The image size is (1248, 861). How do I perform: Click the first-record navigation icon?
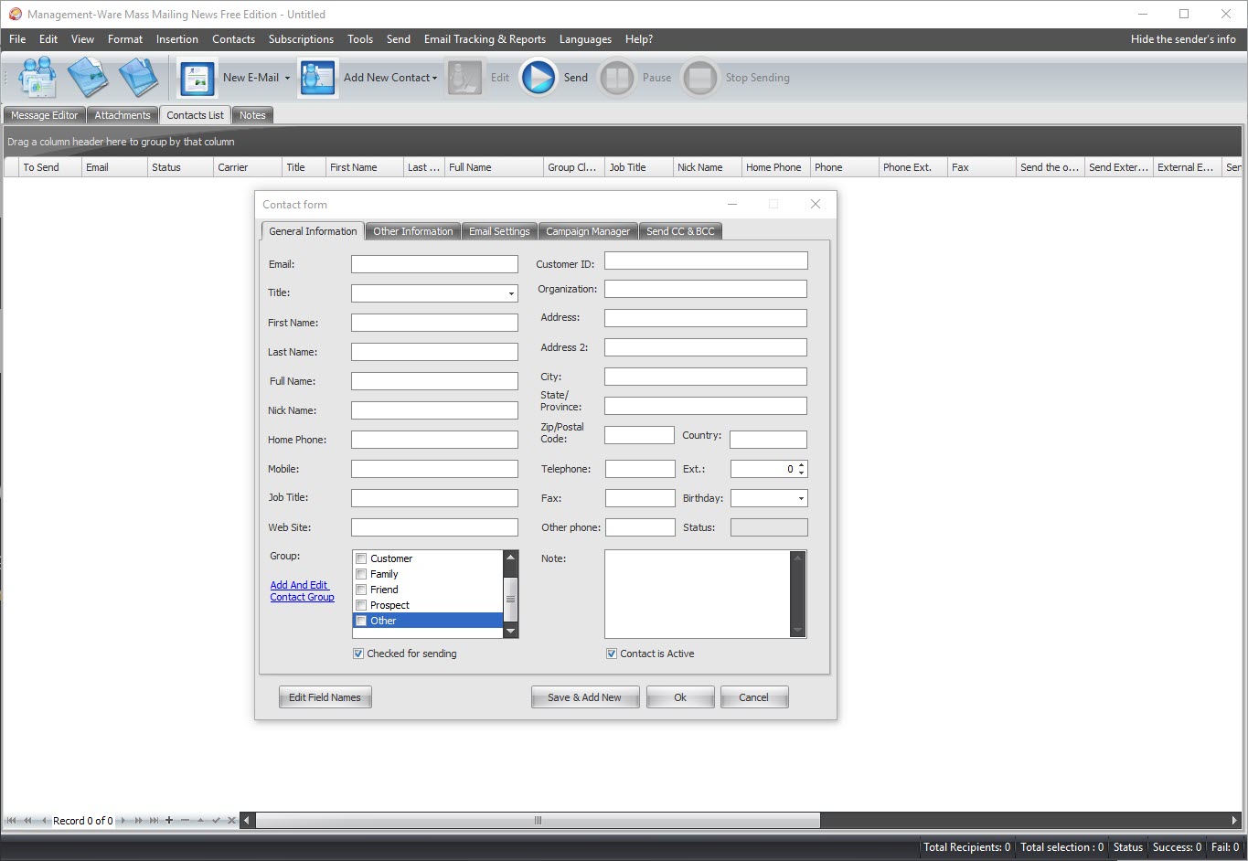(12, 820)
